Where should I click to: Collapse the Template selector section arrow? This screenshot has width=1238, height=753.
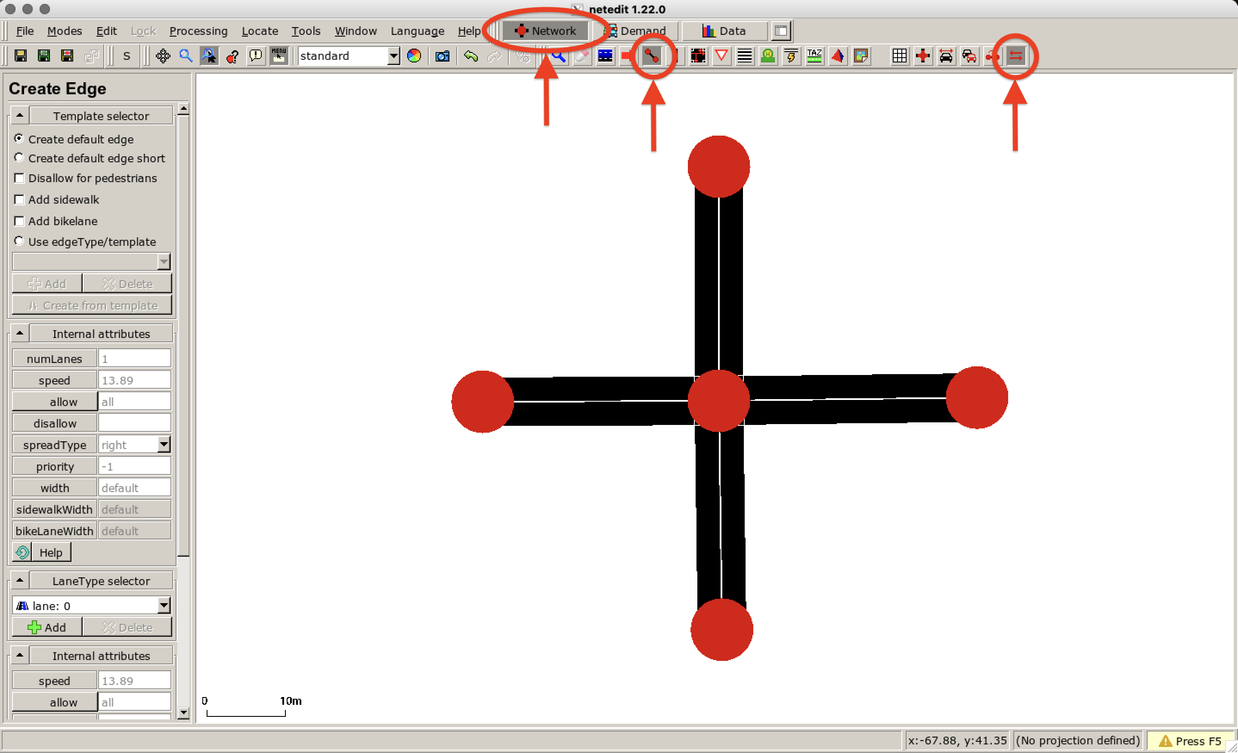[x=19, y=115]
